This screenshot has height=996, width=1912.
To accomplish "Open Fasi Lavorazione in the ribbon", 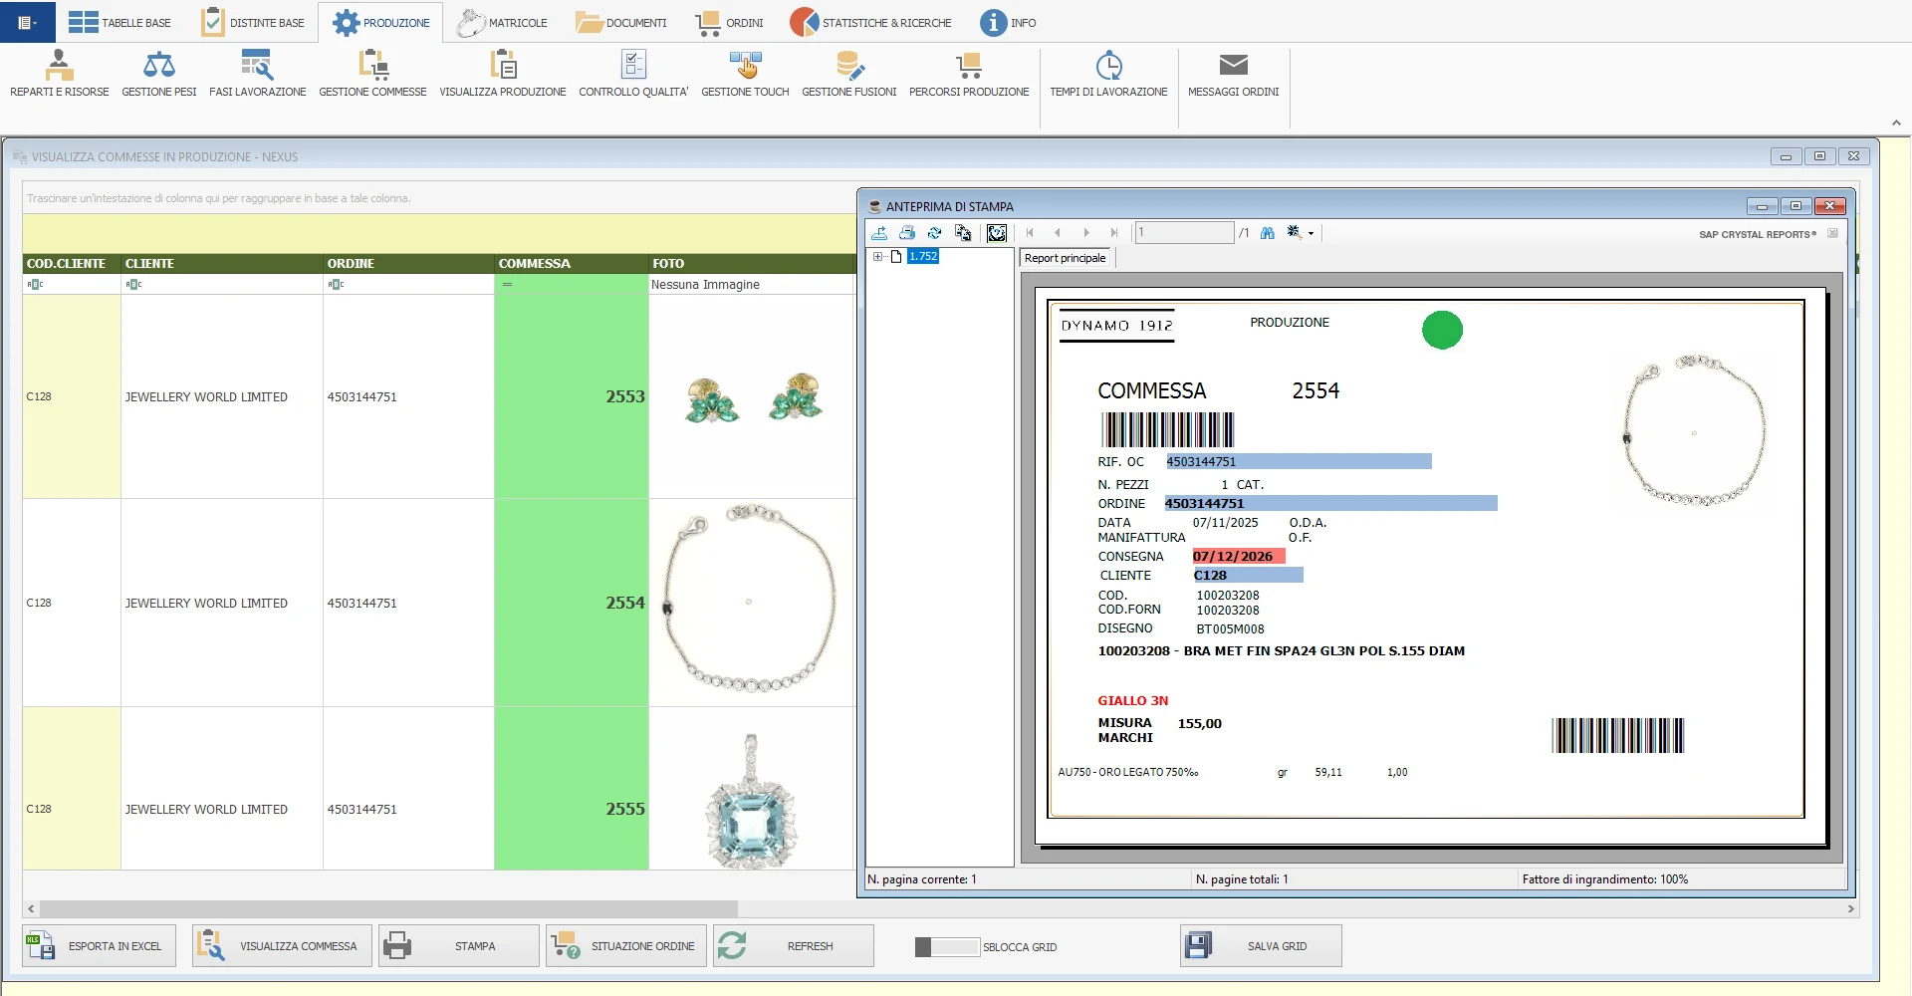I will [258, 74].
